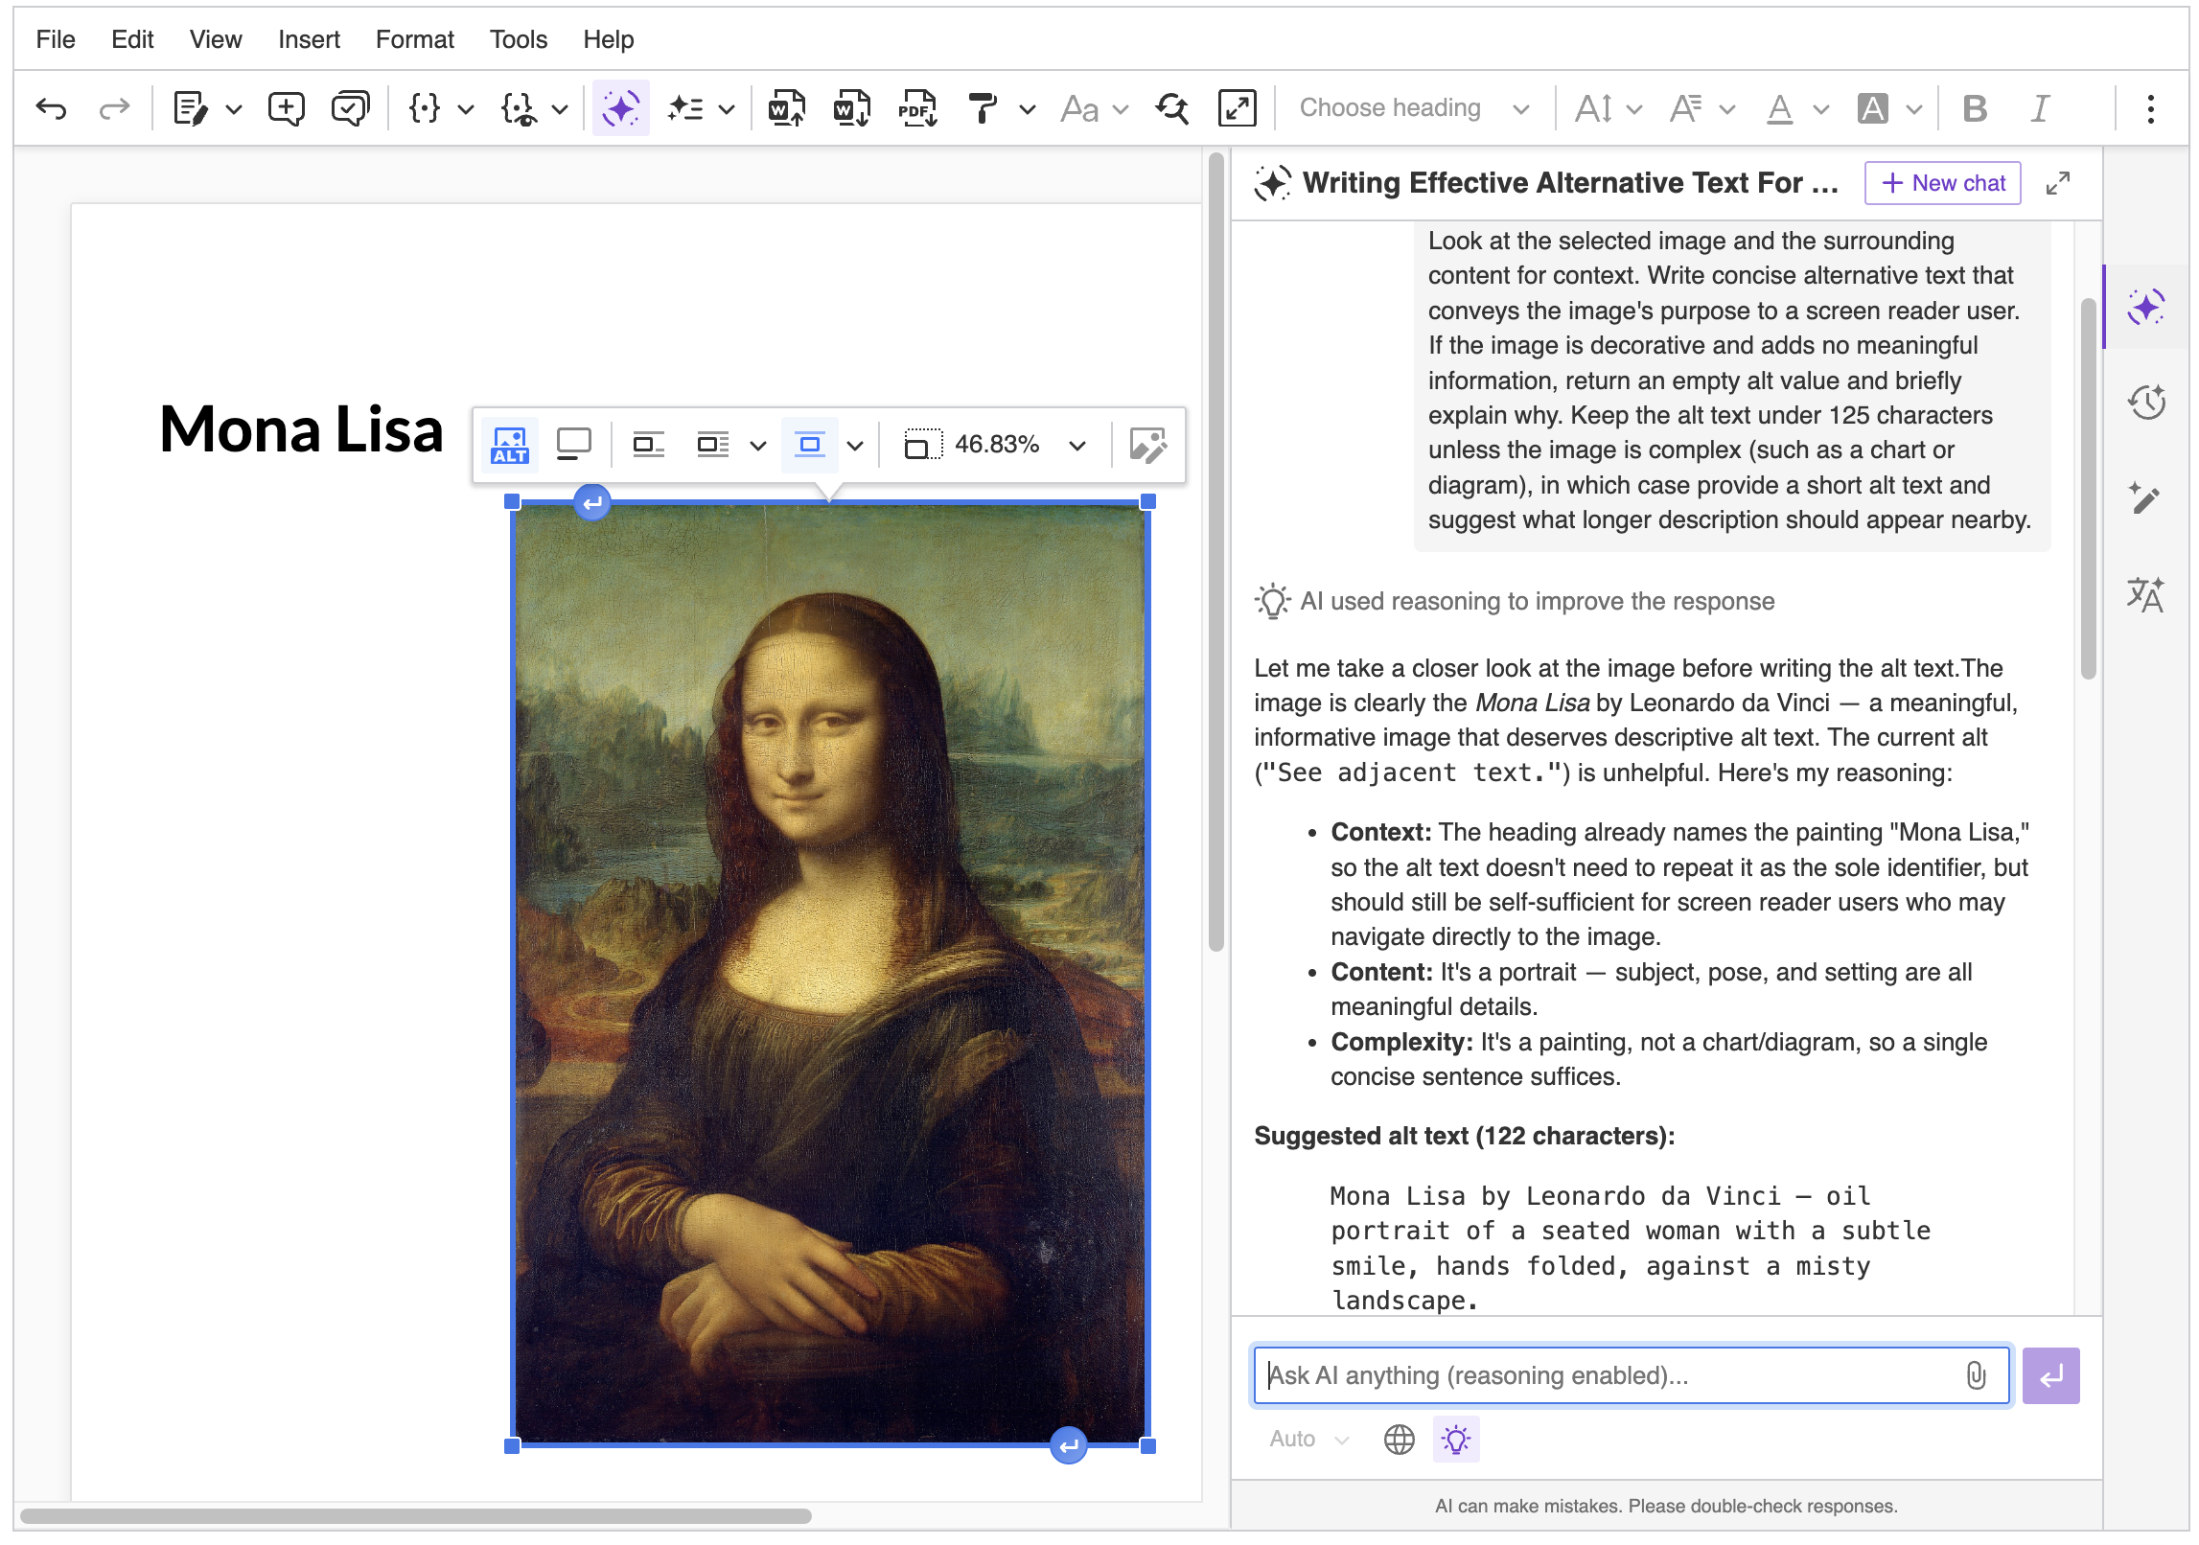
Task: Toggle web search globe in AI chat
Action: click(x=1400, y=1440)
